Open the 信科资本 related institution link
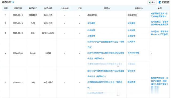This screenshot has width=171, height=98. coord(131,71)
